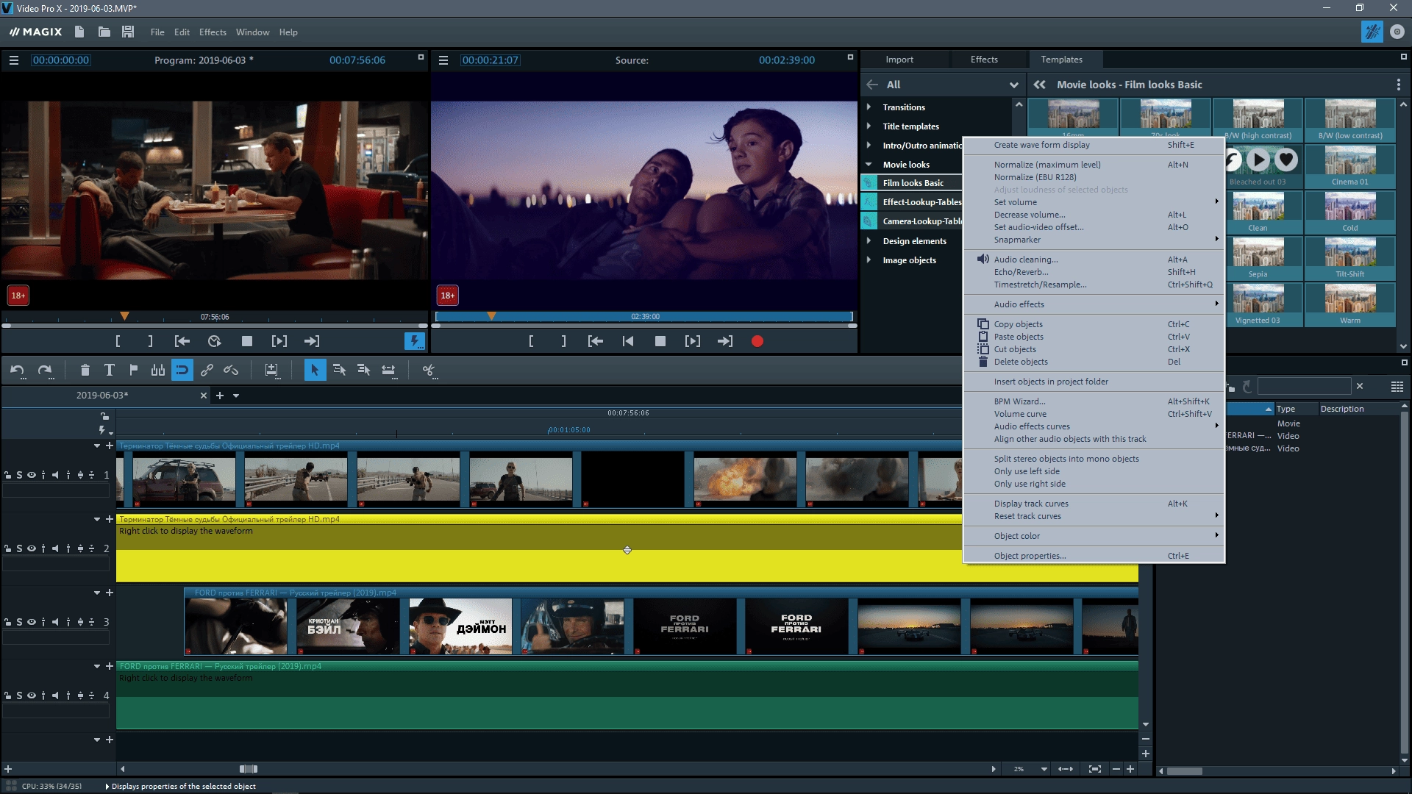The height and width of the screenshot is (794, 1412).
Task: Click the double-chevron back in Movie looks
Action: pyautogui.click(x=1039, y=85)
